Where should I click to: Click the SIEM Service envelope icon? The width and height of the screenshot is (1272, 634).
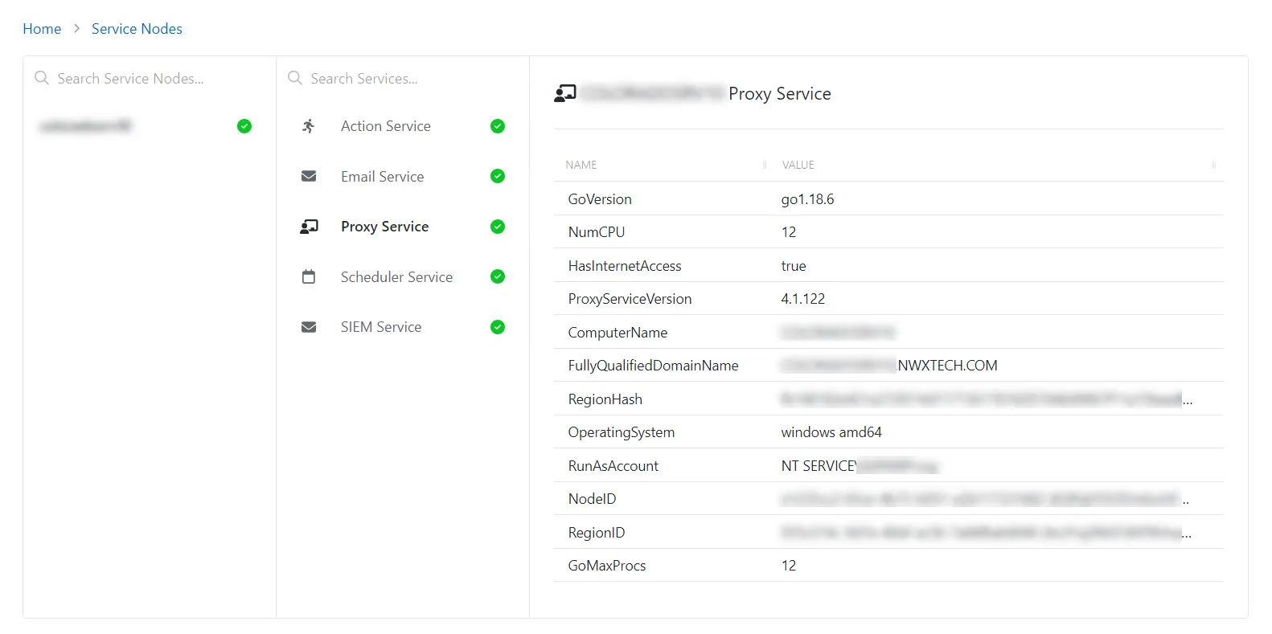pyautogui.click(x=309, y=327)
